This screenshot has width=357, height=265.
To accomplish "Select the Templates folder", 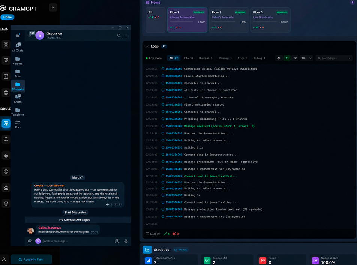I will coord(18,112).
